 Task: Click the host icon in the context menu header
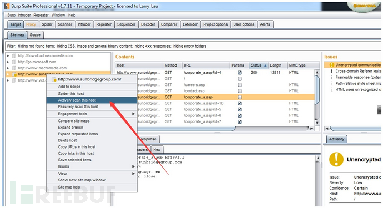[54, 79]
